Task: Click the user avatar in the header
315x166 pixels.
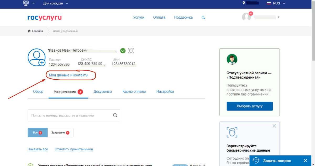Action: click(x=246, y=17)
